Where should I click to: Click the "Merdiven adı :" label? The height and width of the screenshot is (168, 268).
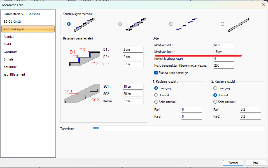pyautogui.click(x=164, y=45)
